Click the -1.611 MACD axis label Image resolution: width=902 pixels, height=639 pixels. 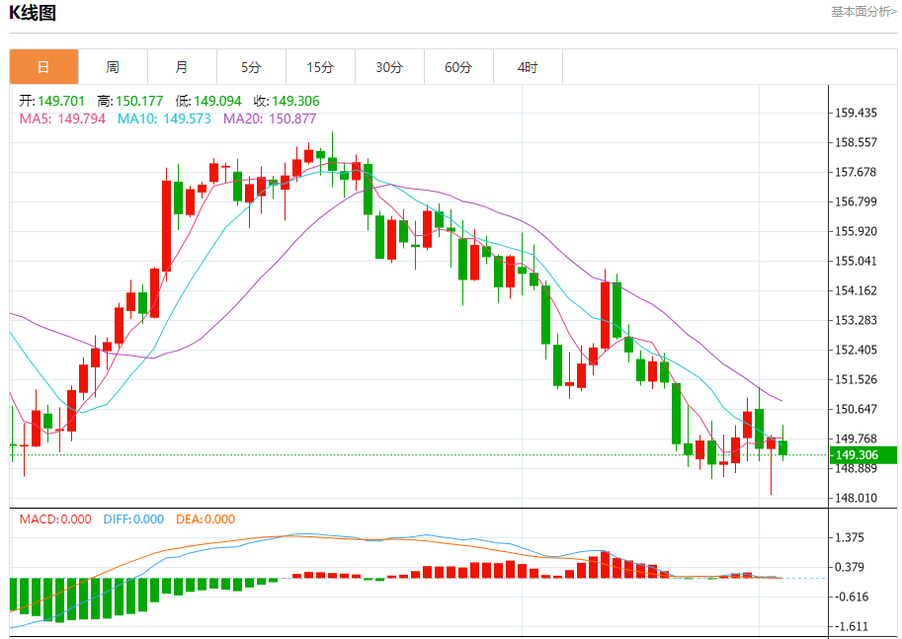click(852, 626)
